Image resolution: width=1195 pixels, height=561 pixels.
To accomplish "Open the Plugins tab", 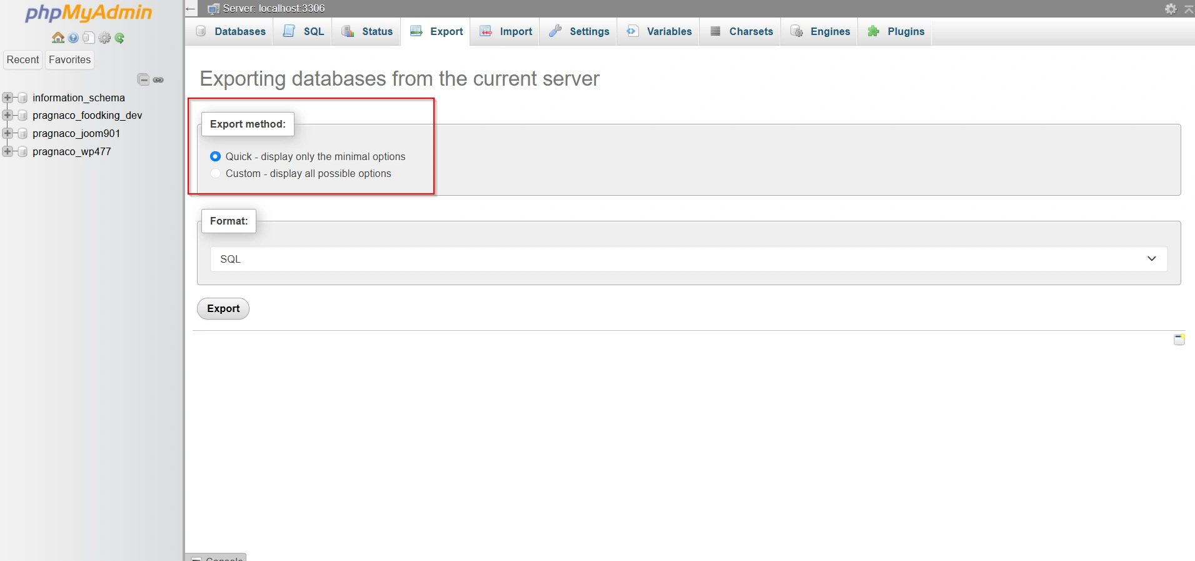I will tap(896, 31).
